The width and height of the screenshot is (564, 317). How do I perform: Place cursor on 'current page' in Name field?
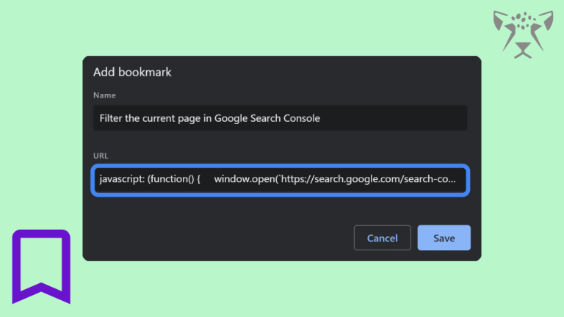click(172, 118)
